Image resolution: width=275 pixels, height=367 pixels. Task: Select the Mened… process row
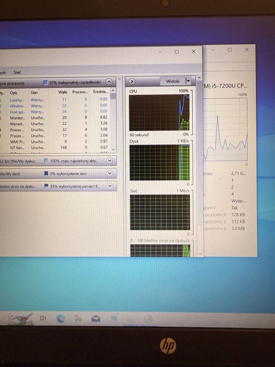coord(55,124)
